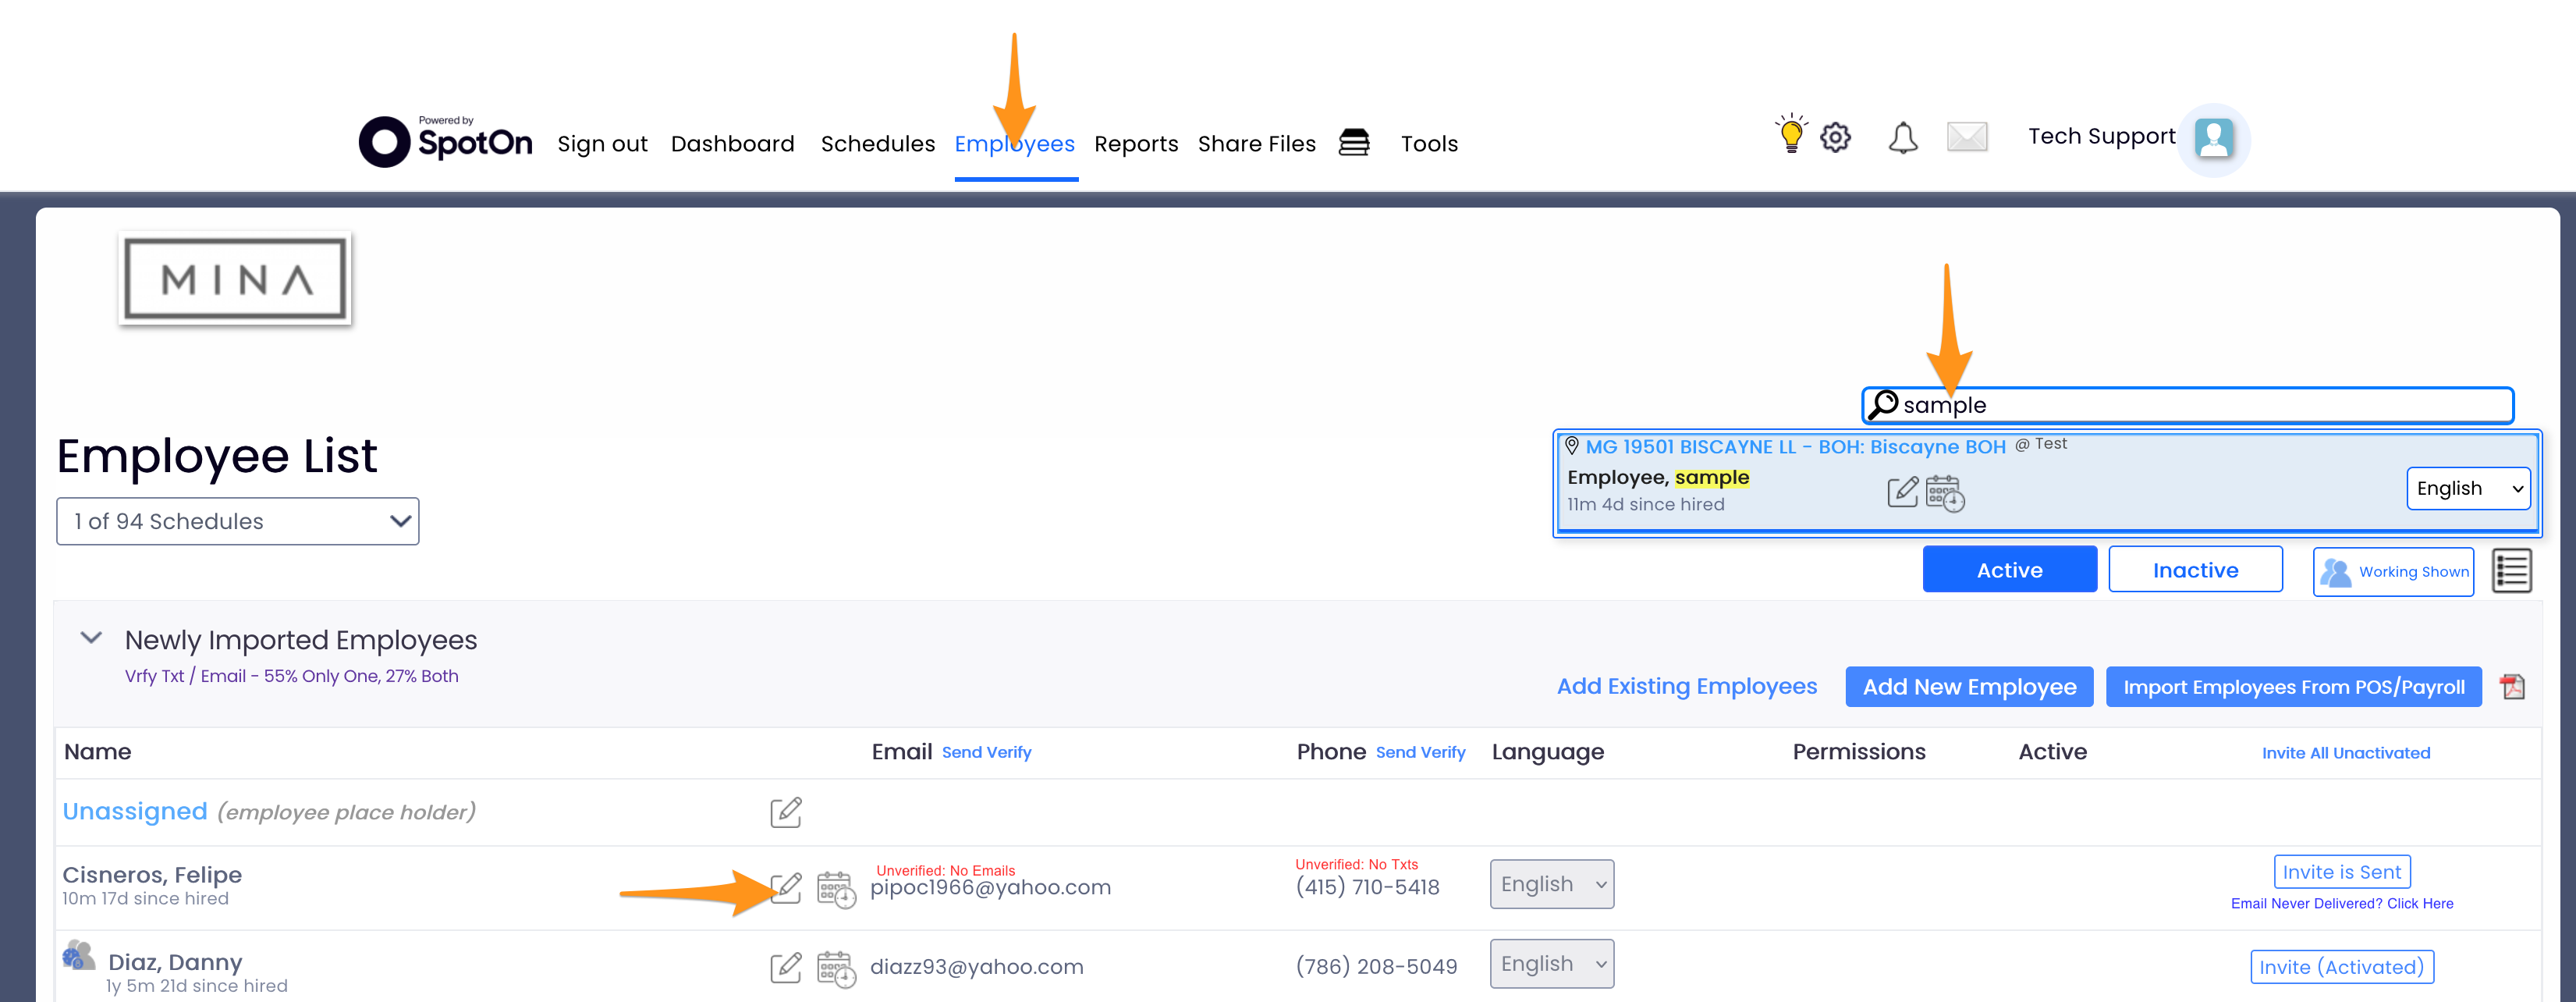Select the Active employees filter
This screenshot has height=1002, width=2576.
coord(2008,570)
